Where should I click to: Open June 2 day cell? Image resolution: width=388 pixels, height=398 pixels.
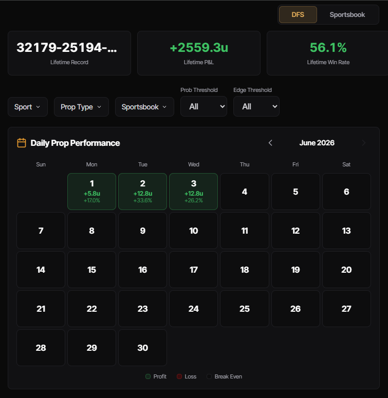(x=143, y=192)
